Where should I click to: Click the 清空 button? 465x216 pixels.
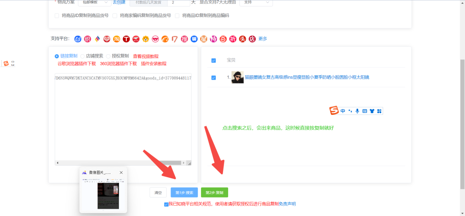point(158,193)
